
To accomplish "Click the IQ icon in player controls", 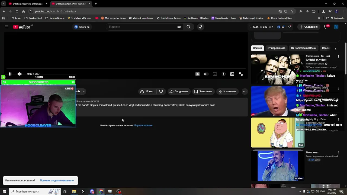I will [x=197, y=74].
